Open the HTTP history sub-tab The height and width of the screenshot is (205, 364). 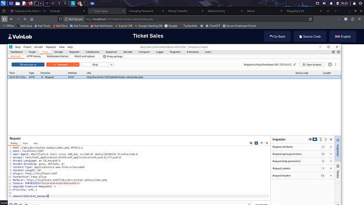tap(33, 56)
